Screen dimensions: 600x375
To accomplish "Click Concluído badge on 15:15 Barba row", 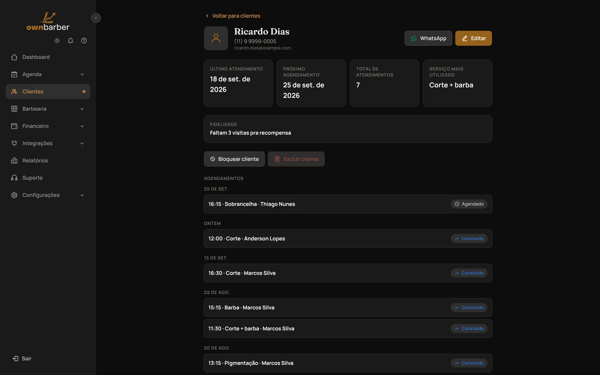I will [469, 307].
